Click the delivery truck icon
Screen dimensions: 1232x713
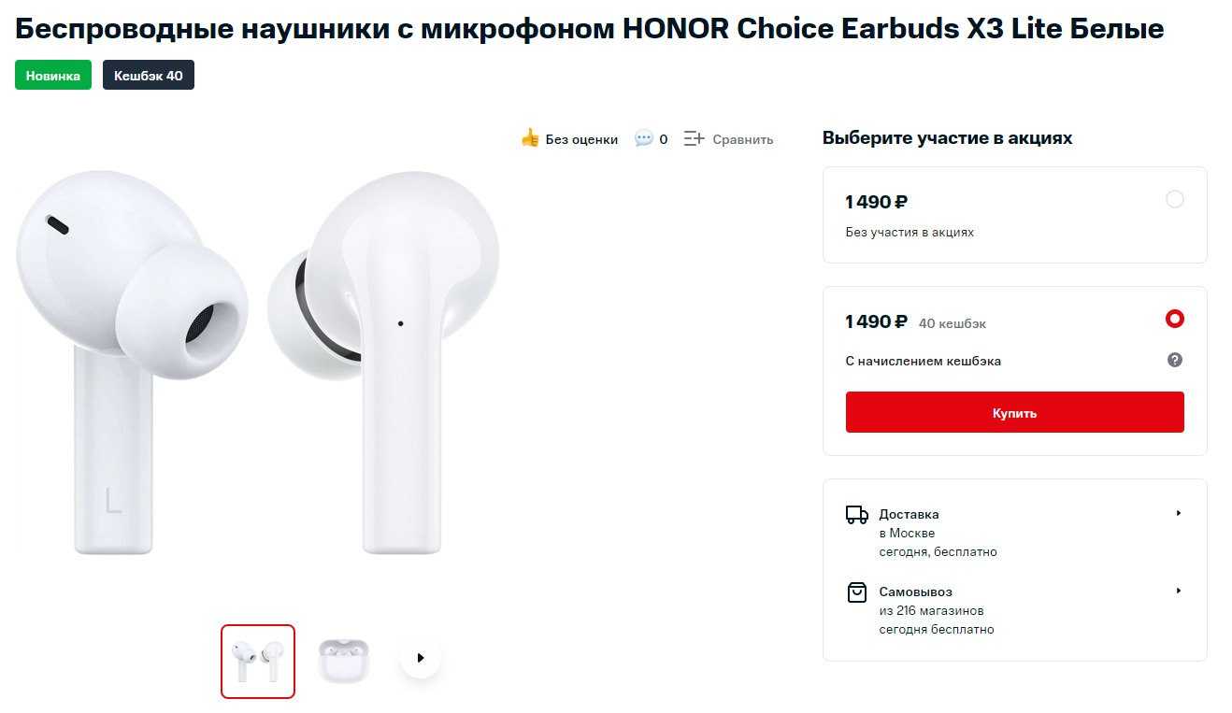click(x=856, y=514)
